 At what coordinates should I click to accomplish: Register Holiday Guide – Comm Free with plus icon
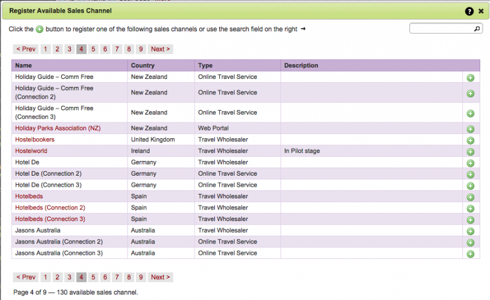[470, 78]
